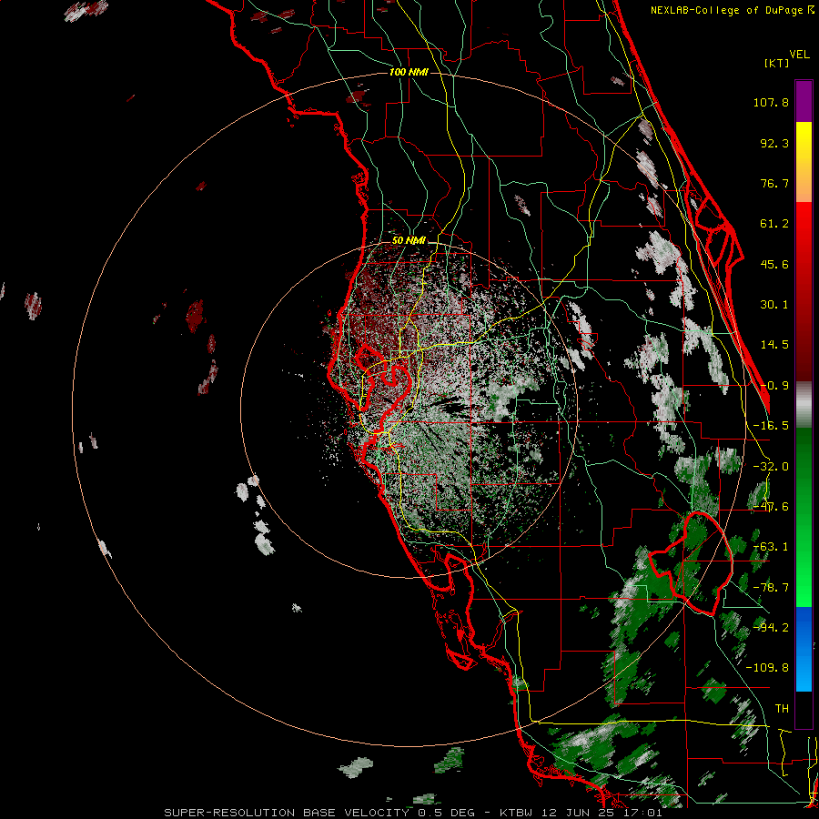This screenshot has width=819, height=819.
Task: Select the -78.7 value on velocity scale
Action: 771,588
